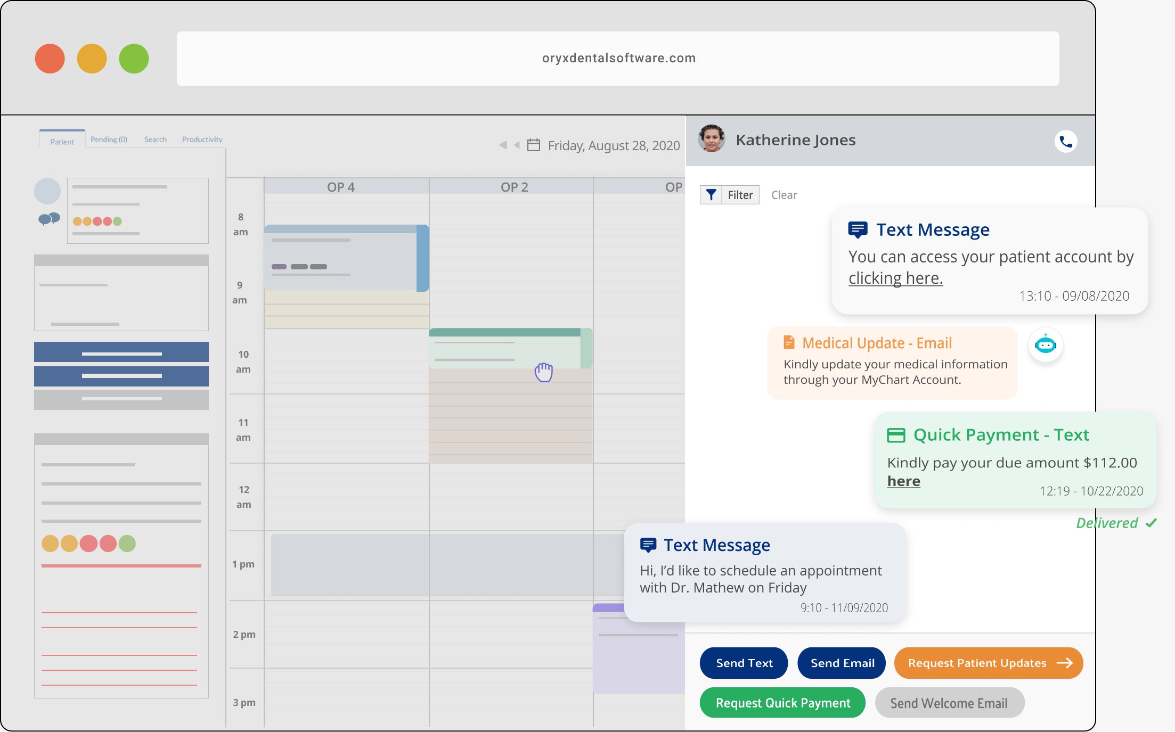
Task: Click the single previous-day chevron arrow
Action: (x=516, y=144)
